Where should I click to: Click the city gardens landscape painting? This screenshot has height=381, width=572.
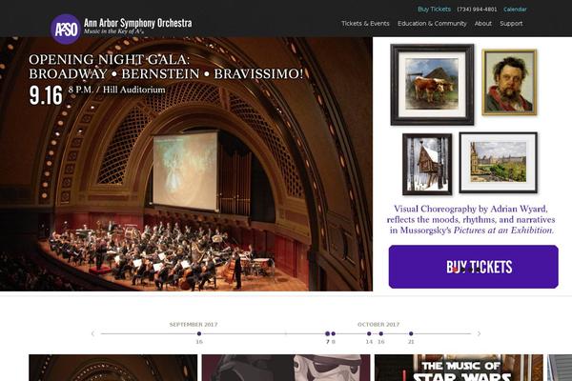pyautogui.click(x=498, y=163)
